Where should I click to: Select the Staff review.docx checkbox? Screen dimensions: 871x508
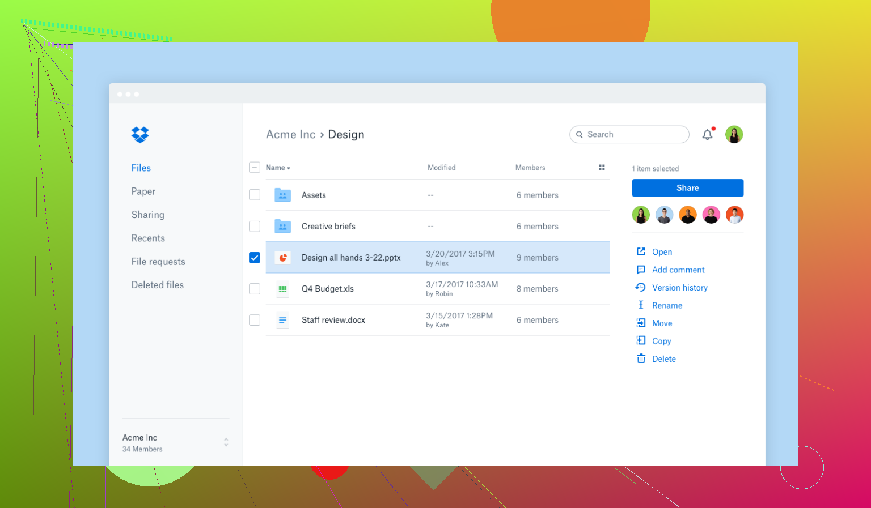coord(255,320)
